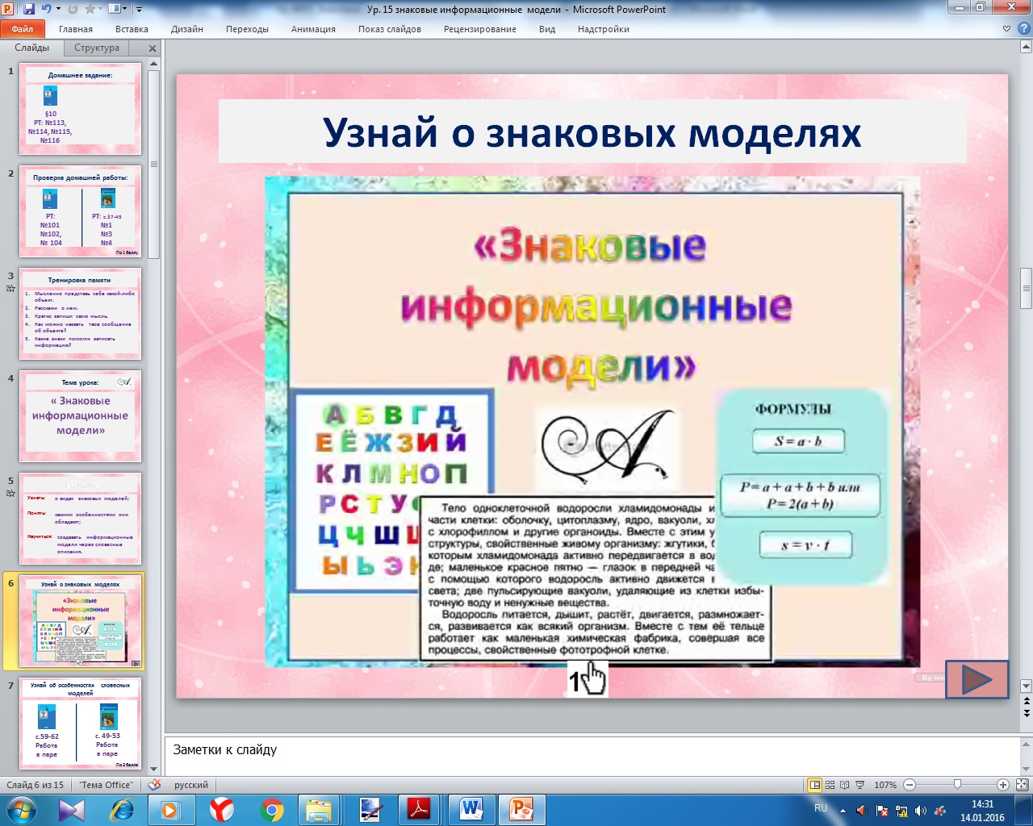This screenshot has width=1033, height=826.
Task: Expand the Undo history dropdown arrow
Action: (58, 9)
